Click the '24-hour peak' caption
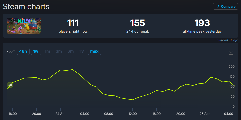 [138, 32]
